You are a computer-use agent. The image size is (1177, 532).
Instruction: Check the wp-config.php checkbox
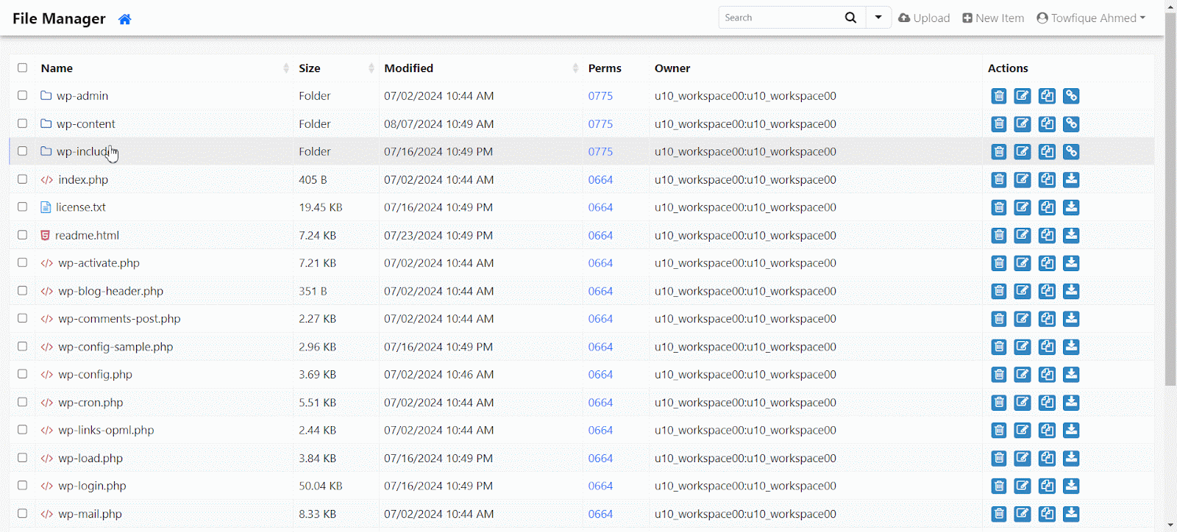pyautogui.click(x=23, y=374)
